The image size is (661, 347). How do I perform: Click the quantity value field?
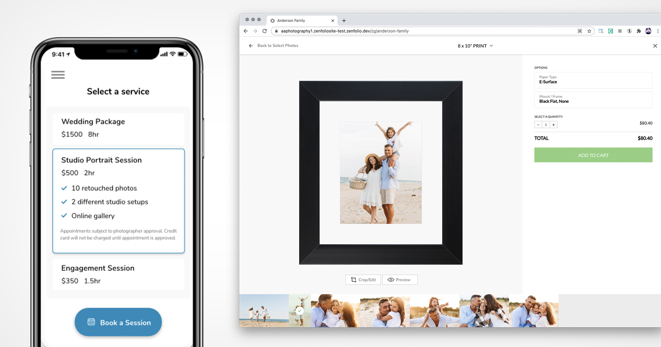(546, 125)
